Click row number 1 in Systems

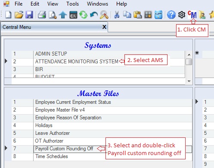[x=15, y=54]
